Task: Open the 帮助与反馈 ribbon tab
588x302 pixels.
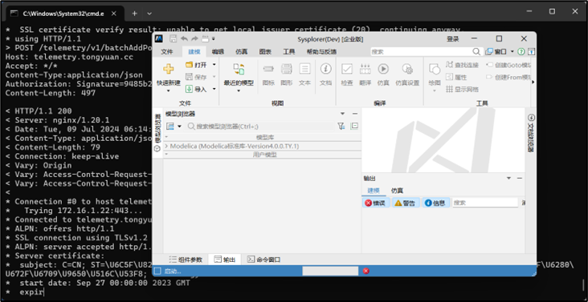Action: (x=321, y=52)
